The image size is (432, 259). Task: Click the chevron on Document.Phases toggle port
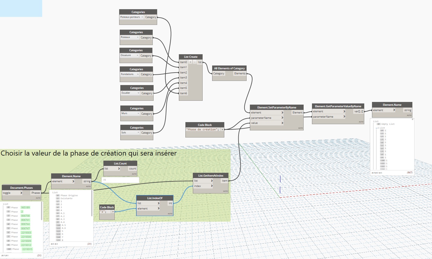click(x=21, y=193)
